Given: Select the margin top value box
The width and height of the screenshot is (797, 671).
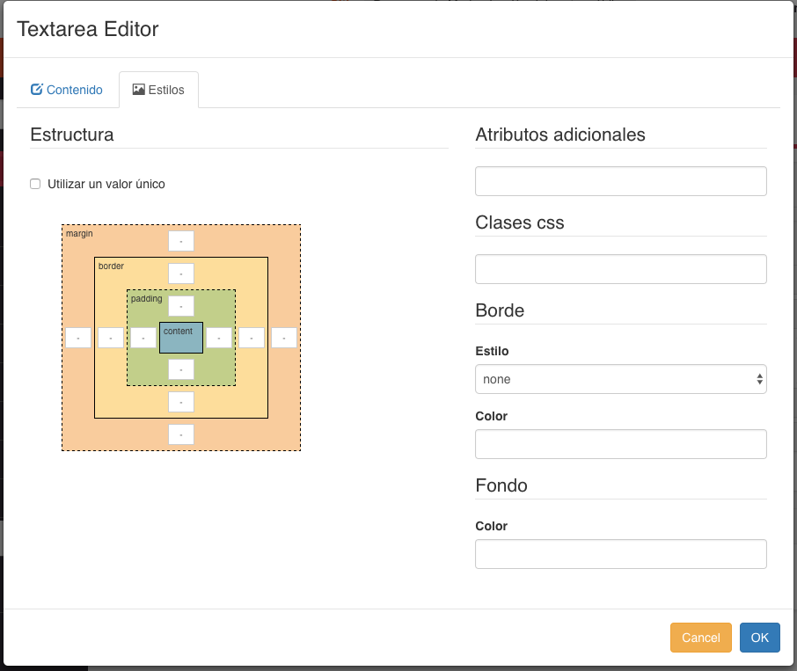Looking at the screenshot, I should point(181,241).
